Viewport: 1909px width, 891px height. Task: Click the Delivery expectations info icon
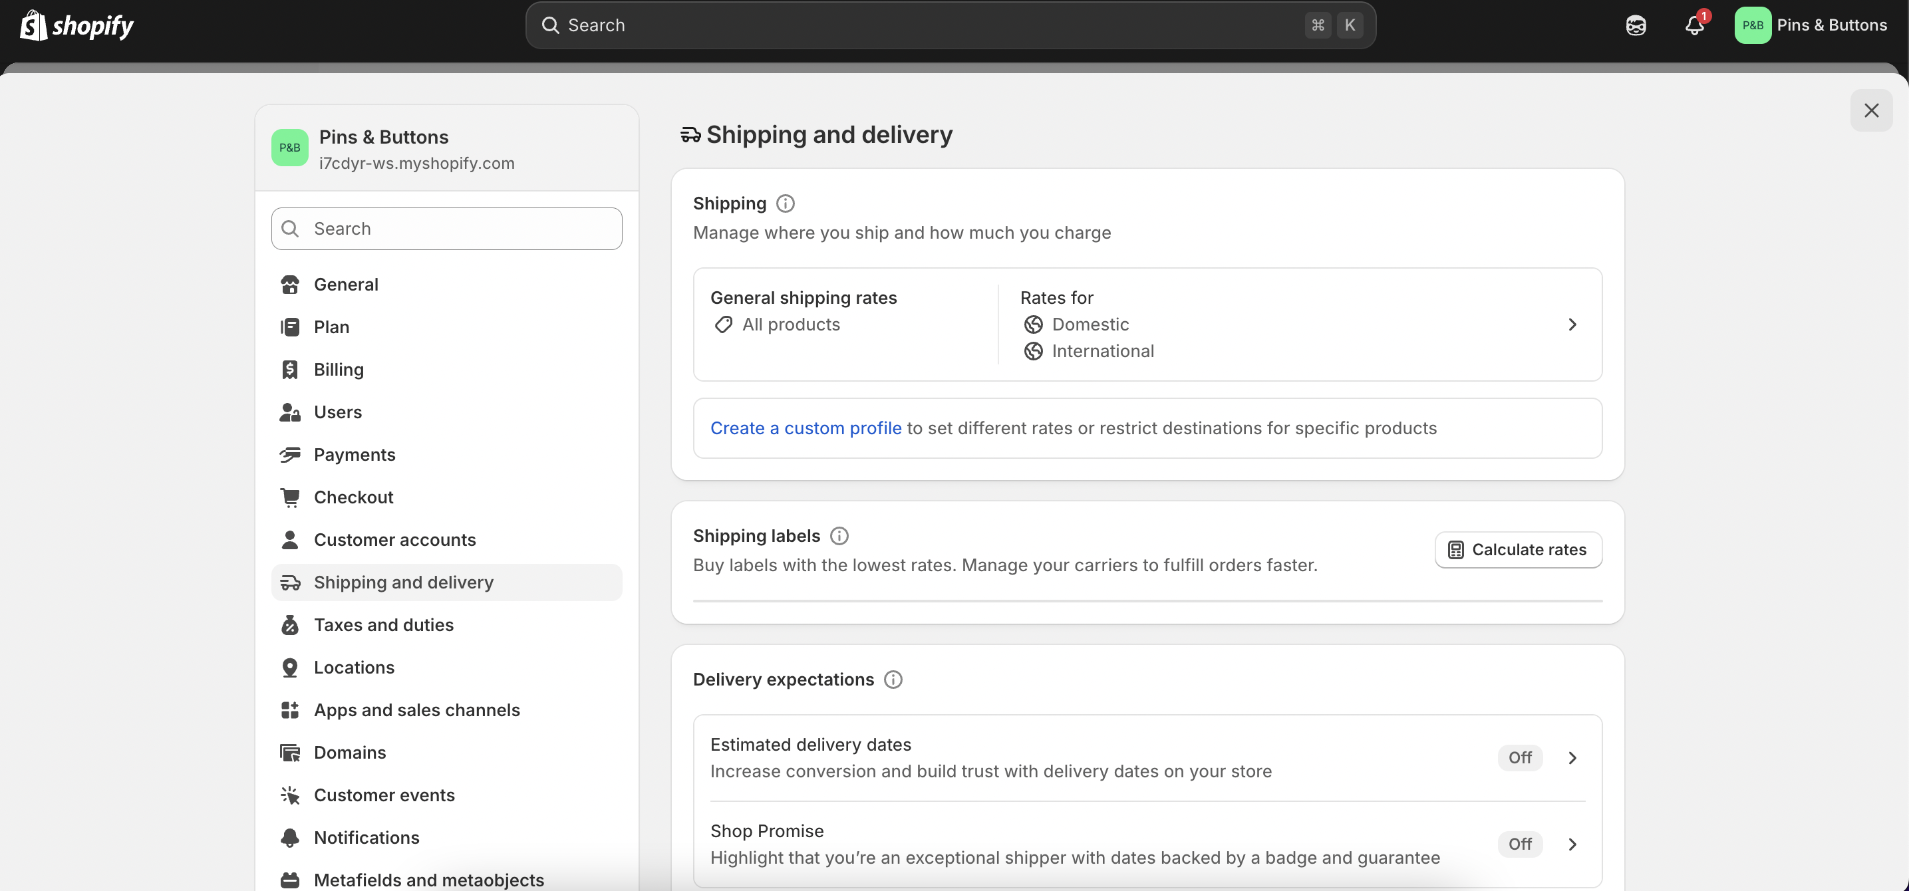pos(893,680)
